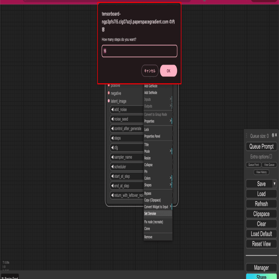Save the workflow with Save button
The image size is (279, 279).
[x=259, y=184]
